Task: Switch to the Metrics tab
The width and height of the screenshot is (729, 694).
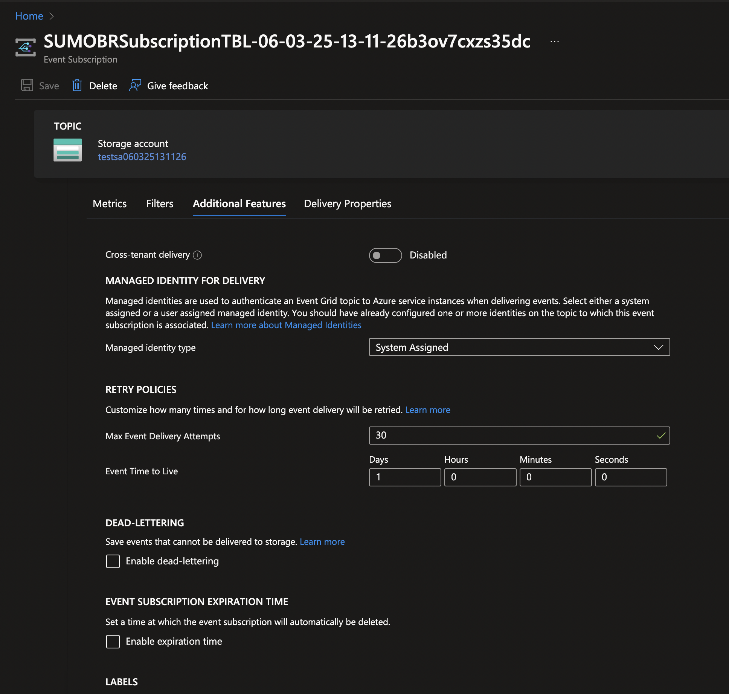Action: click(109, 203)
